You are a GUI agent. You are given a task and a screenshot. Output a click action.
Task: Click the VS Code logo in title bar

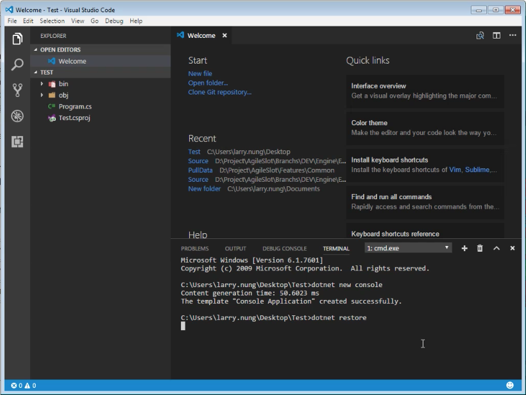[x=9, y=10]
